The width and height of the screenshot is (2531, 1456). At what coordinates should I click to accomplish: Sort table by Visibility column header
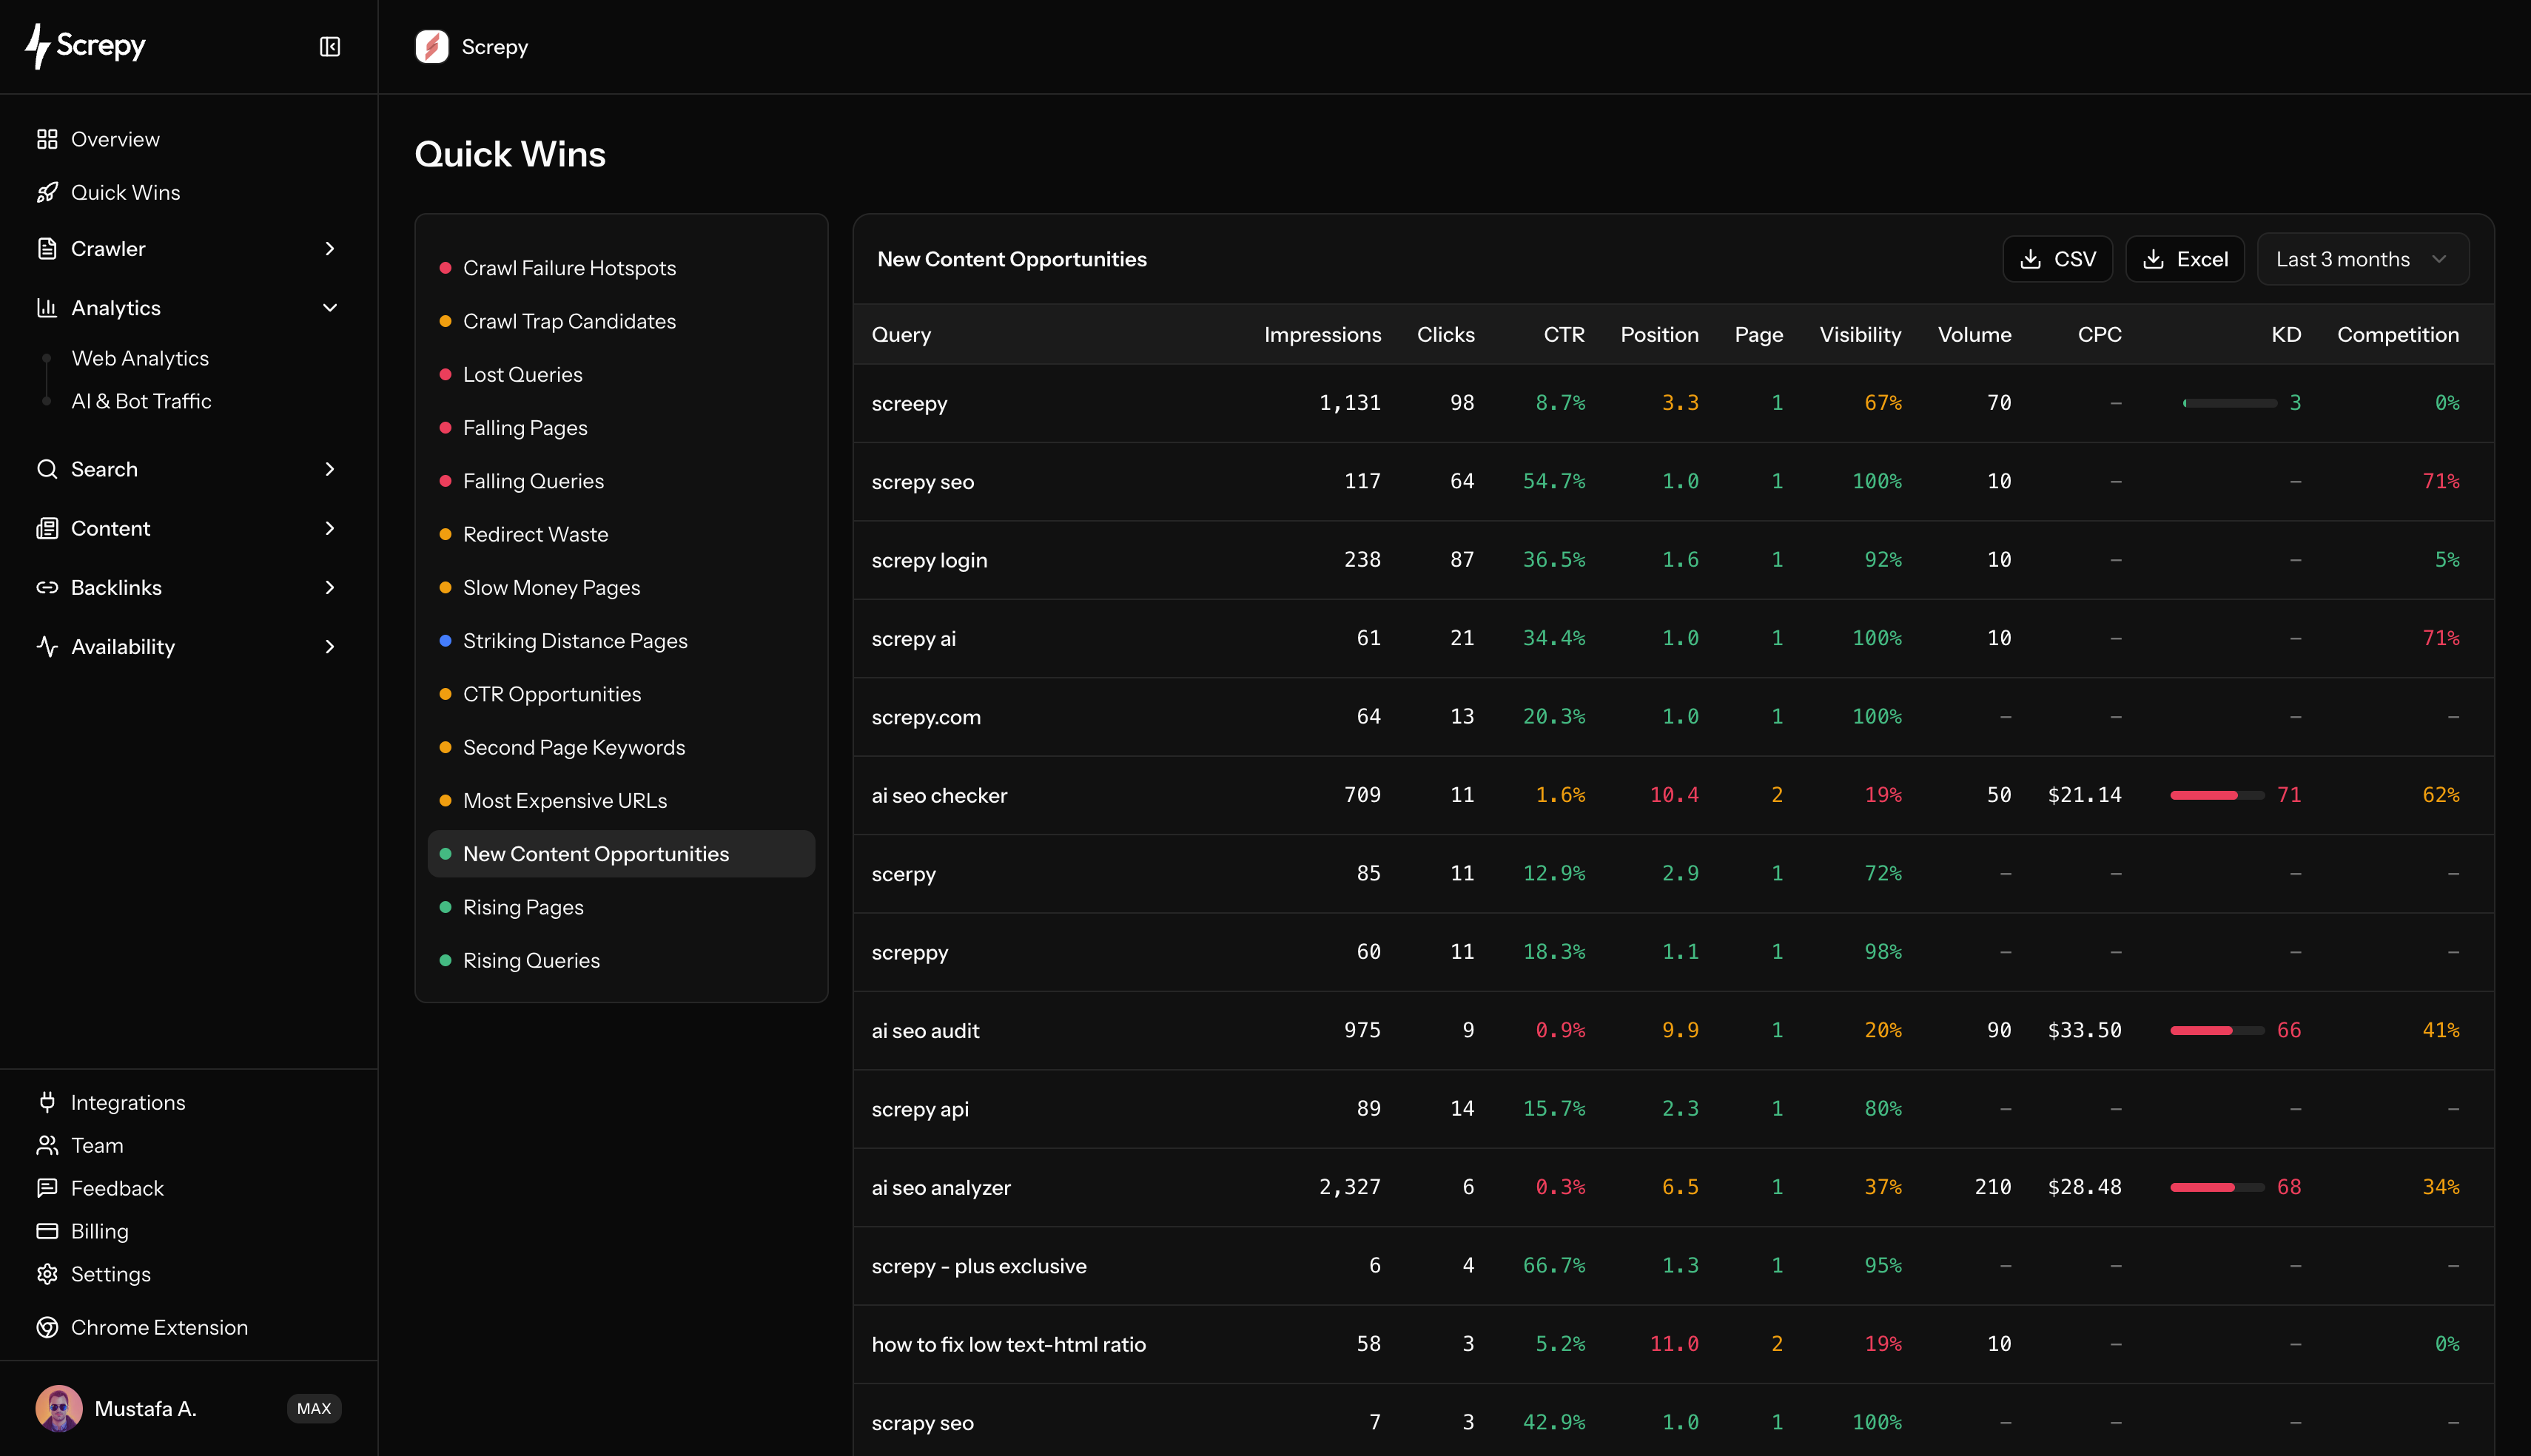1860,334
